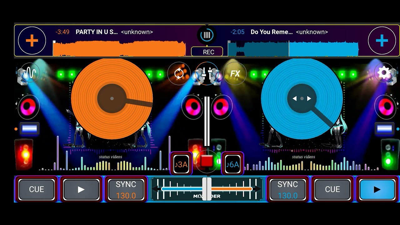Click the left deck CUE button
400x225 pixels.
point(37,189)
